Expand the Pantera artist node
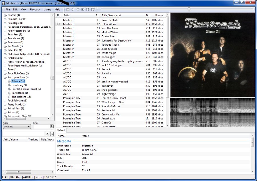Image resolution: width=257 pixels, height=181 pixels. (x=5, y=15)
